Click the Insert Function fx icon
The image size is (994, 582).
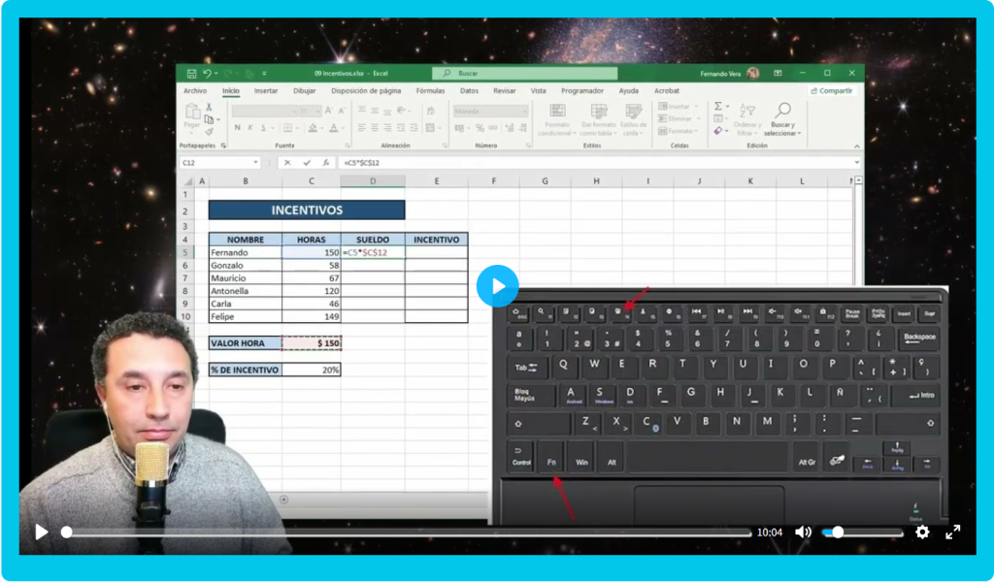point(324,163)
